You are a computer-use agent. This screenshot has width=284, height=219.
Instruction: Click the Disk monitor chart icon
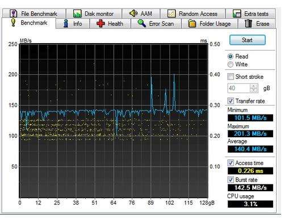pyautogui.click(x=77, y=14)
